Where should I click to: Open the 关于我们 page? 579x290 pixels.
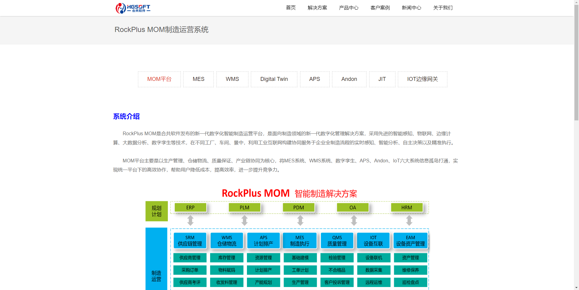(443, 8)
